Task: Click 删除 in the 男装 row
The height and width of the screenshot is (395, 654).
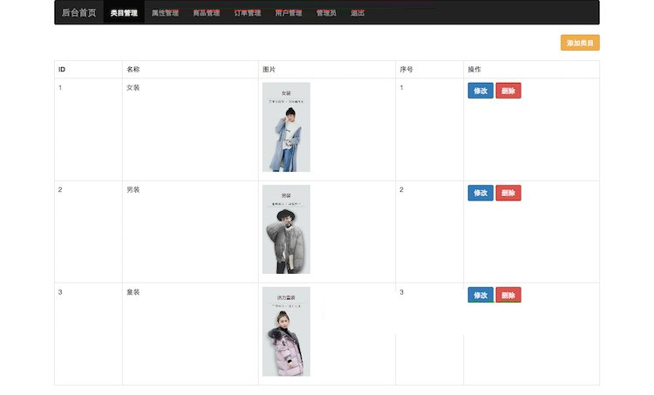Action: pos(508,193)
